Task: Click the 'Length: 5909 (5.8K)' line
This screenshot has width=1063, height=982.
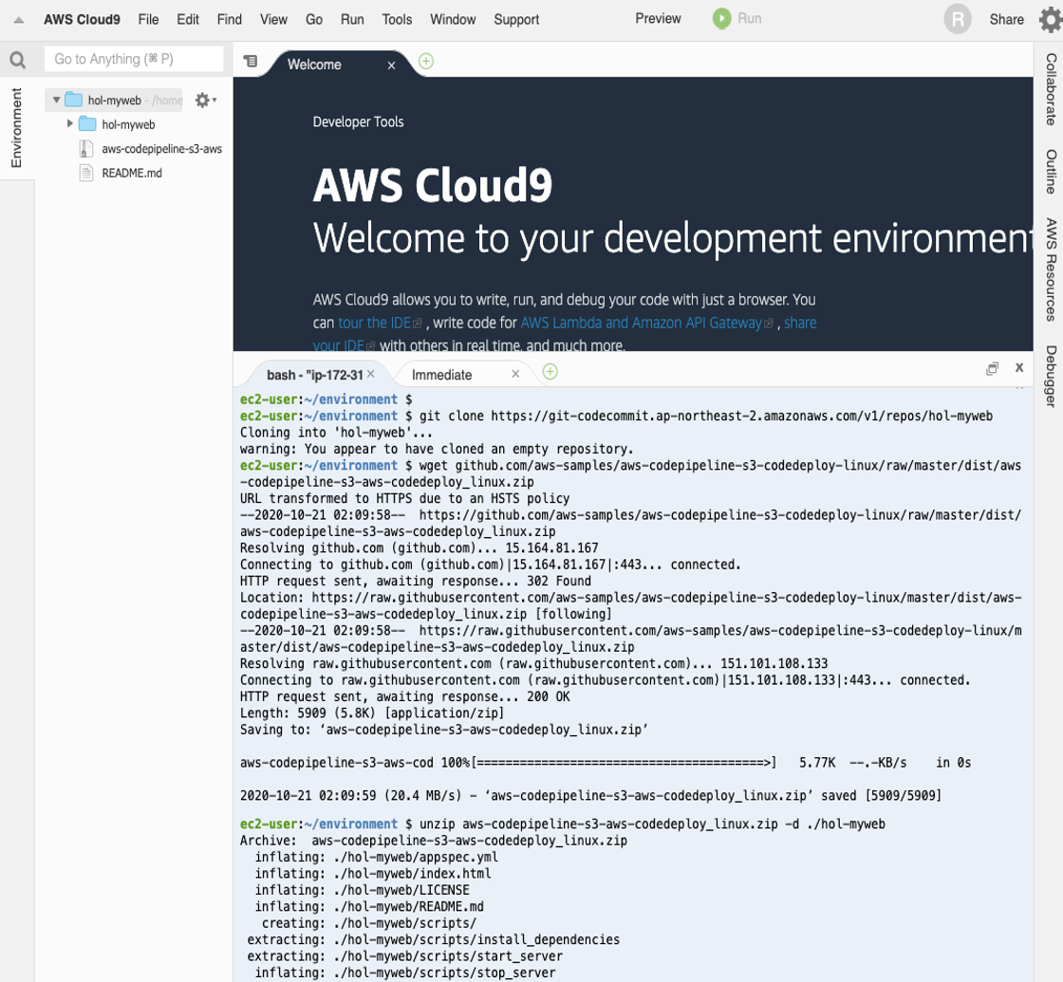Action: [372, 713]
